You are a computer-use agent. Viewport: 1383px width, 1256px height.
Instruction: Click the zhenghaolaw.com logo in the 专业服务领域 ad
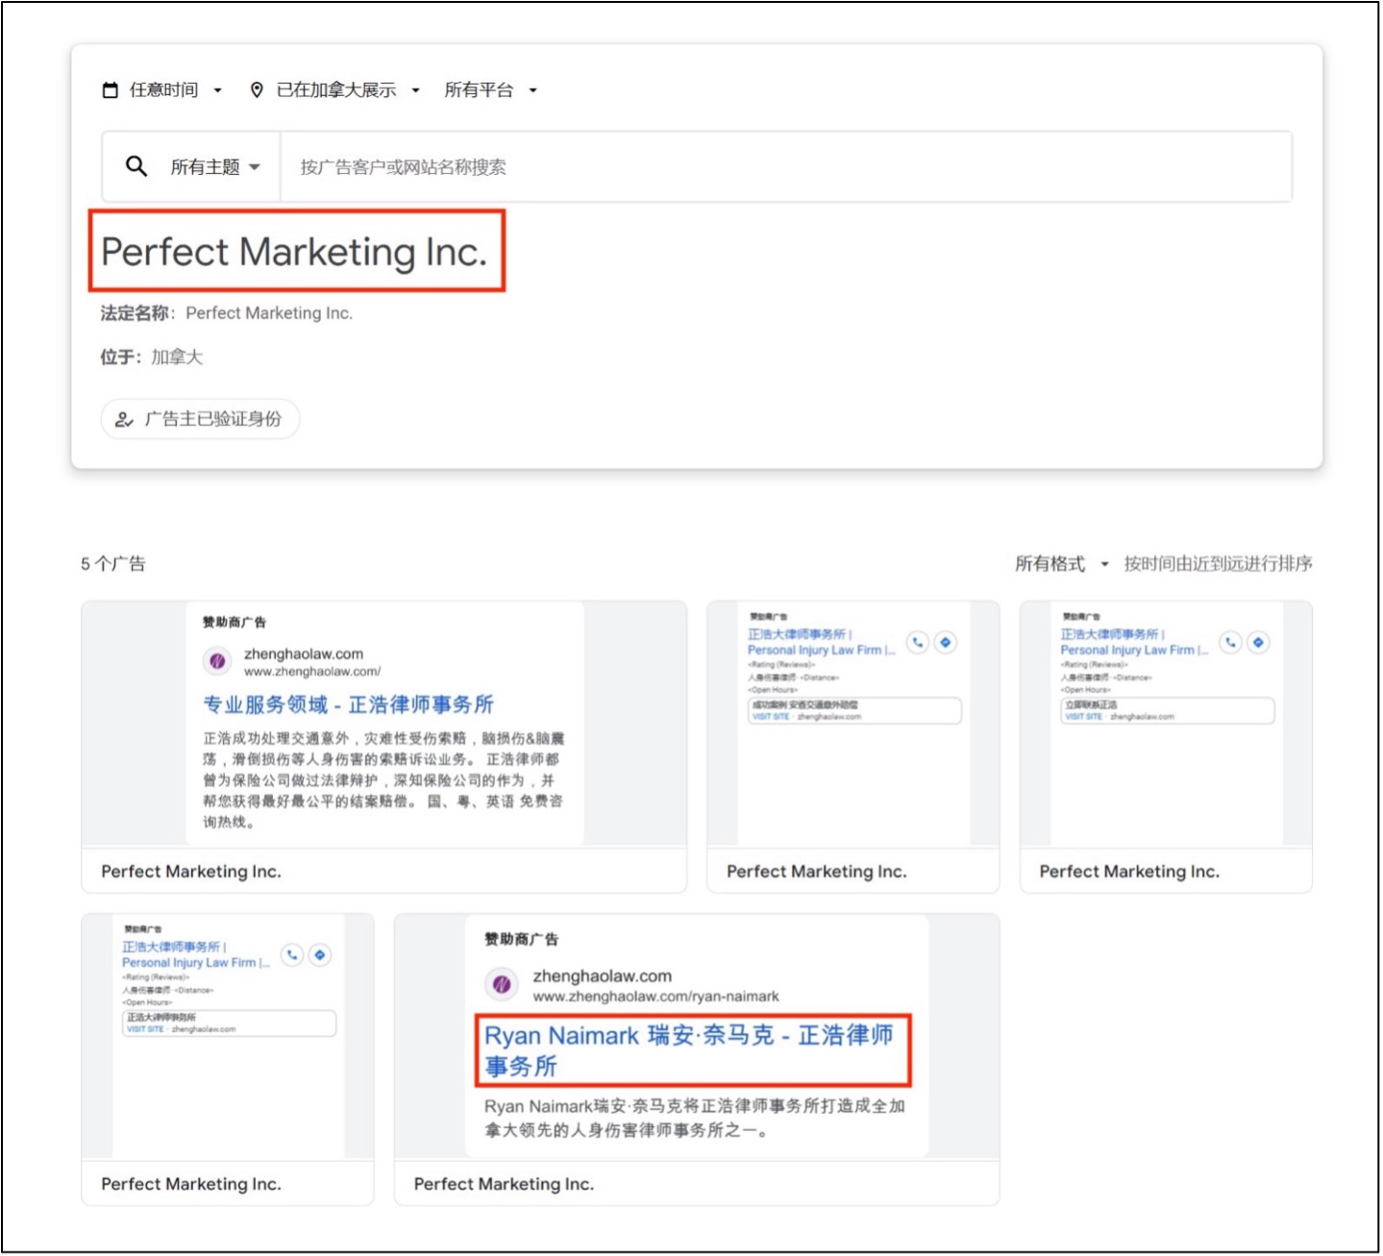point(217,661)
